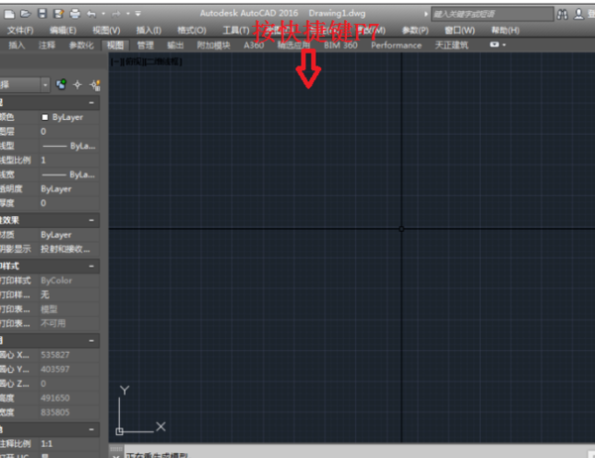Click the center X value 535827

69,355
